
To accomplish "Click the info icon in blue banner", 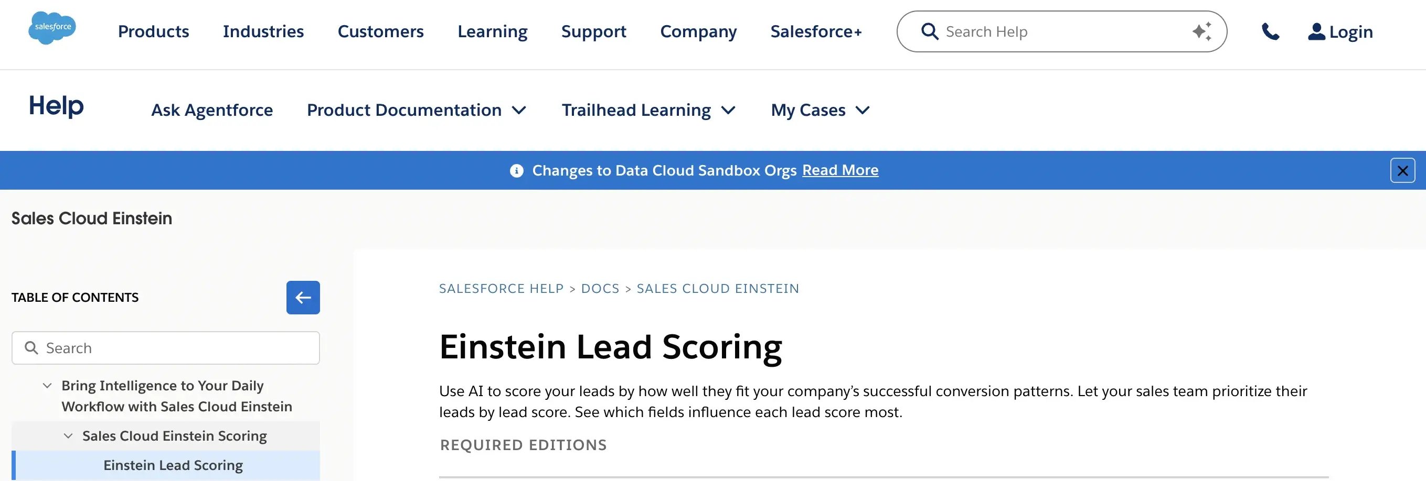I will pos(516,171).
